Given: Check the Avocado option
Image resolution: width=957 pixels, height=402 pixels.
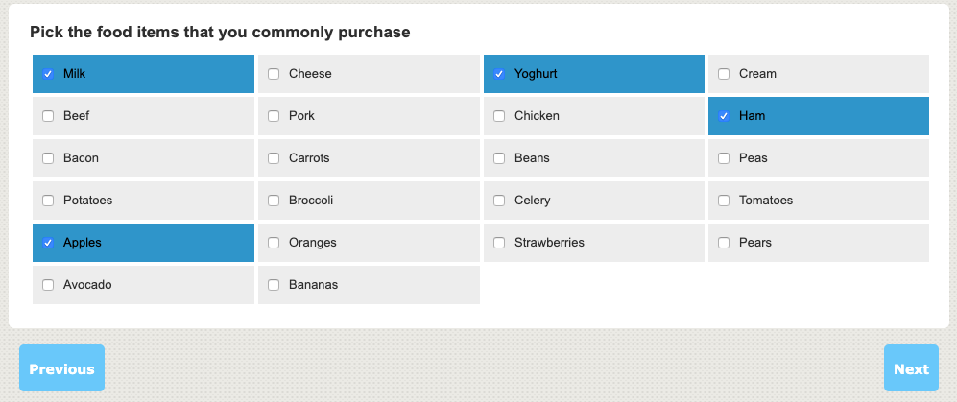Looking at the screenshot, I should (48, 285).
